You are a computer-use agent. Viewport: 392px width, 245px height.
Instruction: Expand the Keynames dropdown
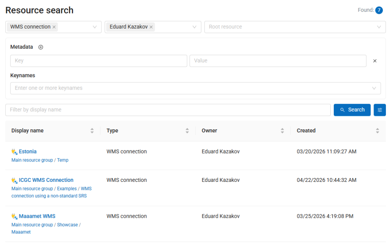[x=374, y=88]
